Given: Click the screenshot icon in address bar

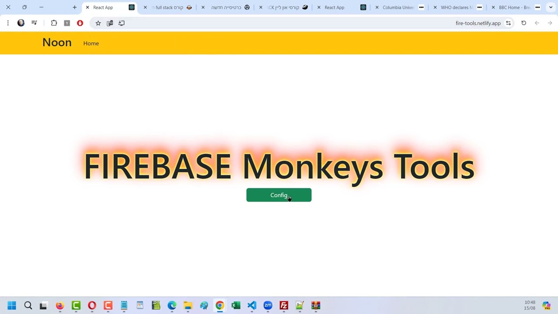Looking at the screenshot, I should tap(110, 23).
